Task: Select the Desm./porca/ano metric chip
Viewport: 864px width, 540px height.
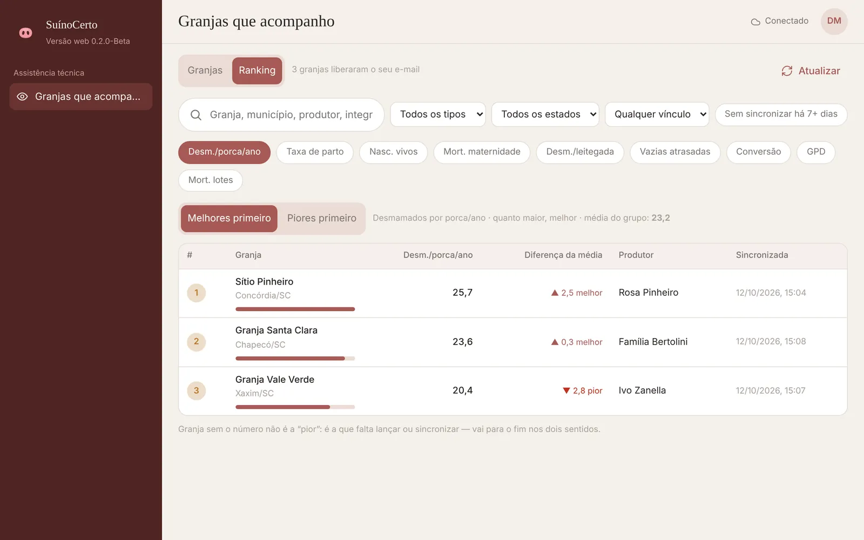Action: pos(224,152)
